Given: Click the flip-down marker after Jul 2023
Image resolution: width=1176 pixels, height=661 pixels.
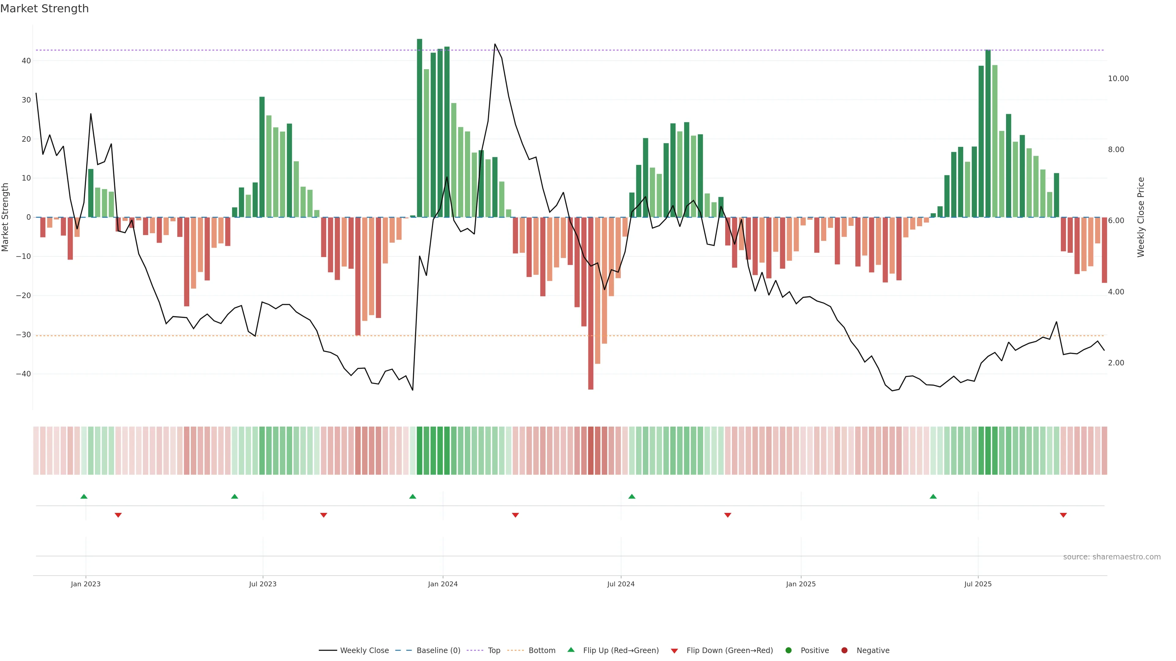Looking at the screenshot, I should click(x=324, y=515).
